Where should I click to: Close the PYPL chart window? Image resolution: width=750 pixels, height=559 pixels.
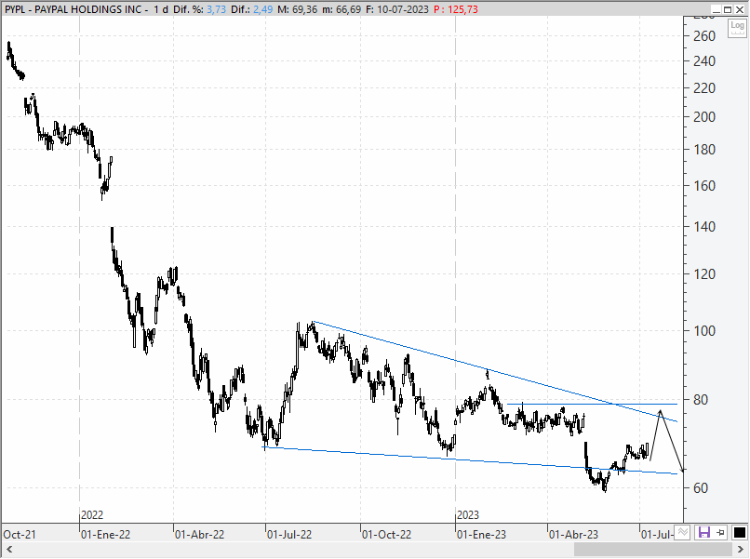click(x=740, y=9)
